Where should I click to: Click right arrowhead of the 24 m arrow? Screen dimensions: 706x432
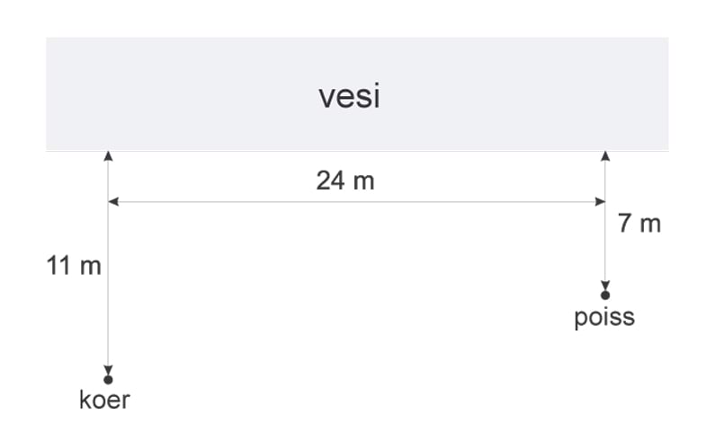click(600, 202)
